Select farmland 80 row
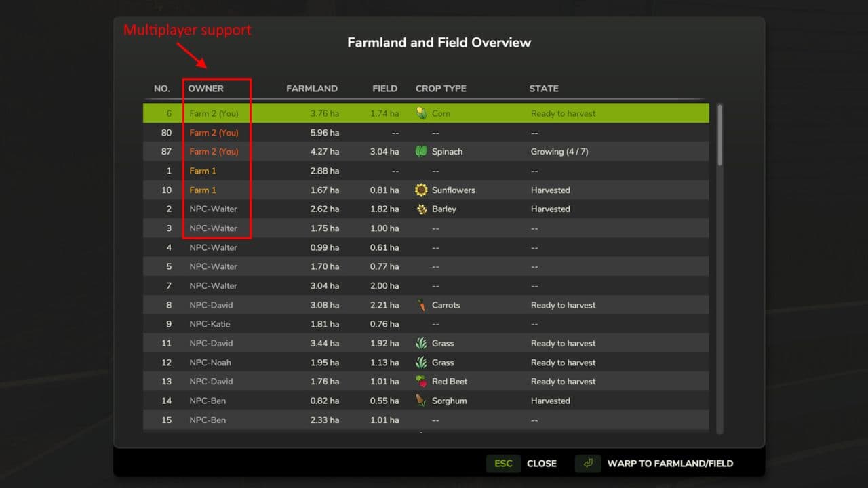Image resolution: width=868 pixels, height=488 pixels. (x=426, y=133)
